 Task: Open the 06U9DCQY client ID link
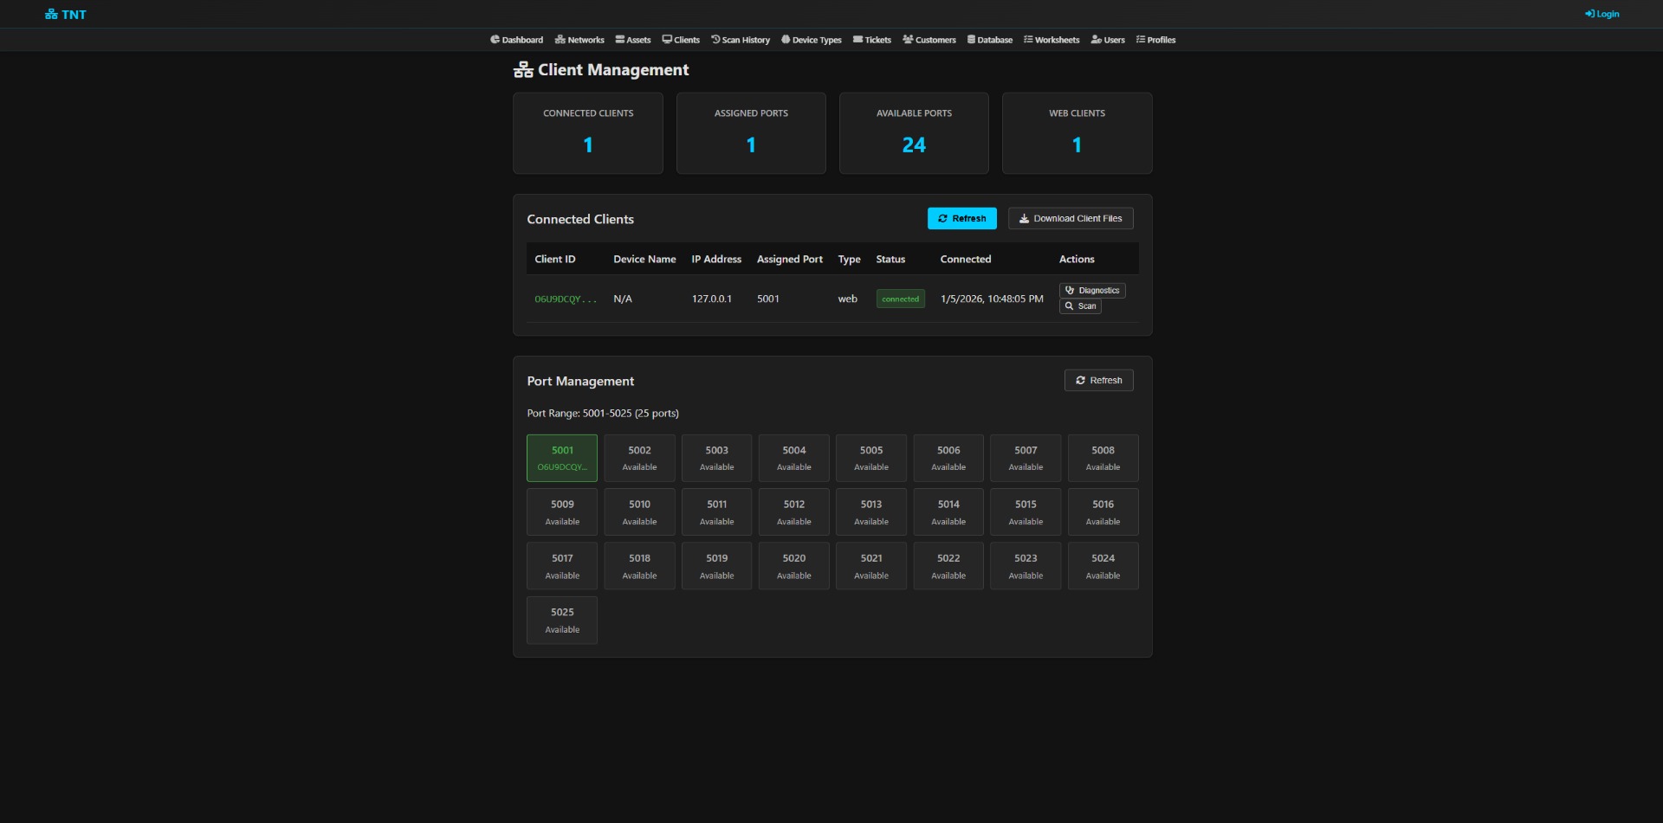pos(565,299)
